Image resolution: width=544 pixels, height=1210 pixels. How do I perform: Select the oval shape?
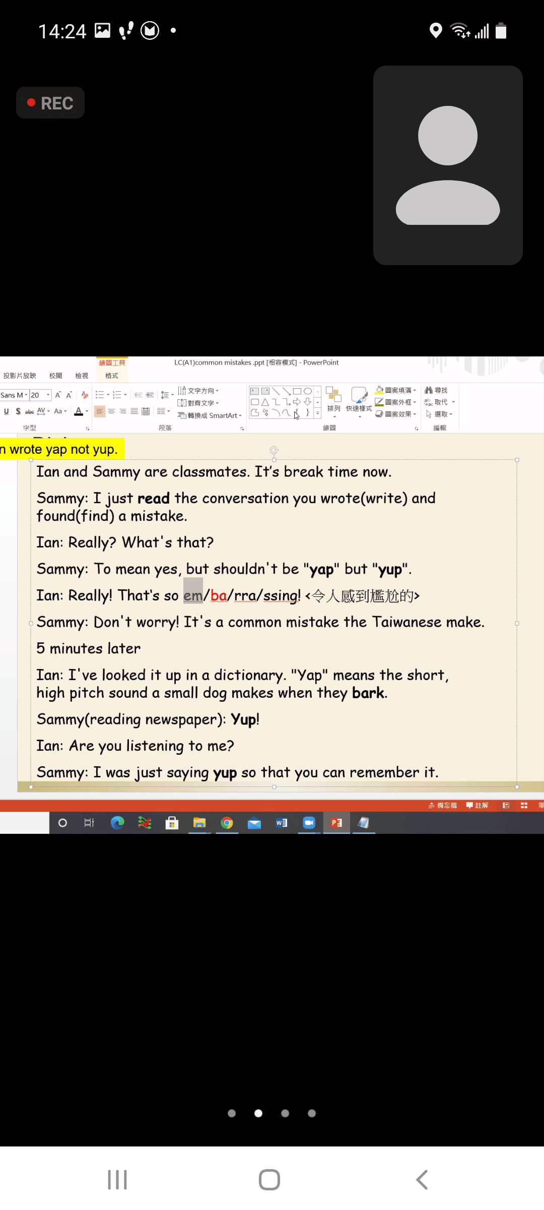pyautogui.click(x=308, y=391)
